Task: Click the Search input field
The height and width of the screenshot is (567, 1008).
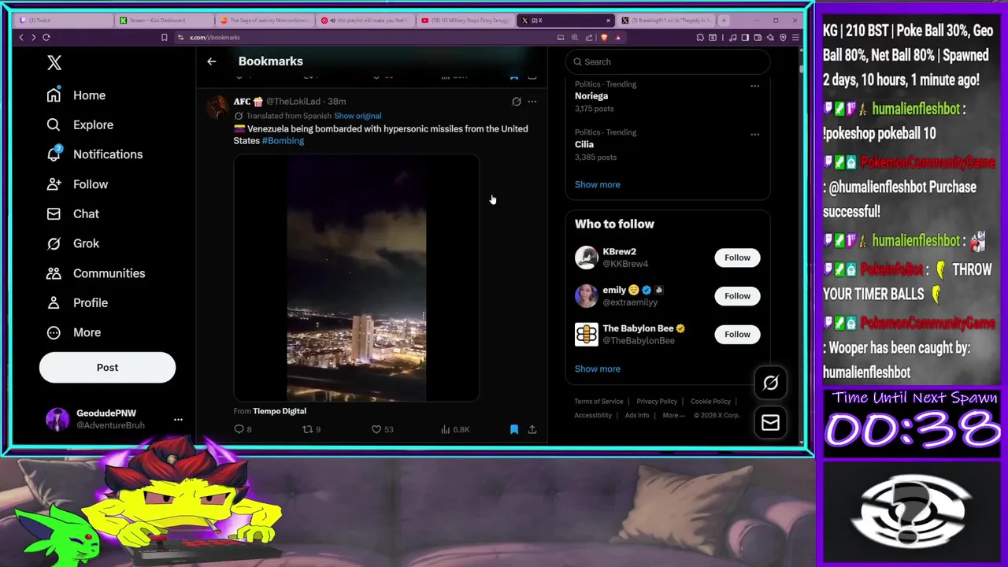Action: pos(668,61)
